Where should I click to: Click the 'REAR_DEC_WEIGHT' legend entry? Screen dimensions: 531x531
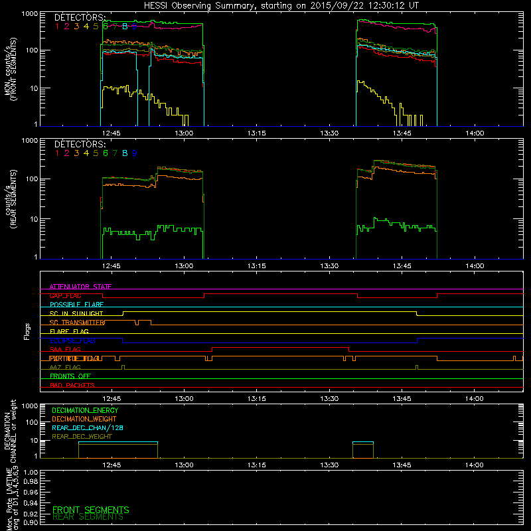82,437
